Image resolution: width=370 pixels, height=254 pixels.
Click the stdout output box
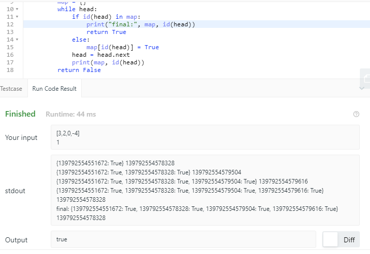(x=205, y=190)
